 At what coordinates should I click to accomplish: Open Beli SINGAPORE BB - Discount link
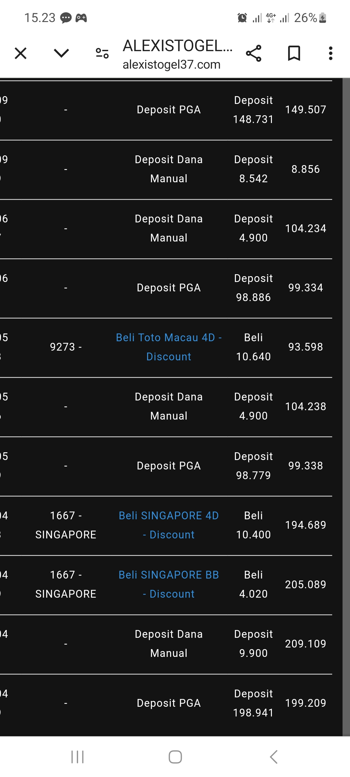(169, 584)
